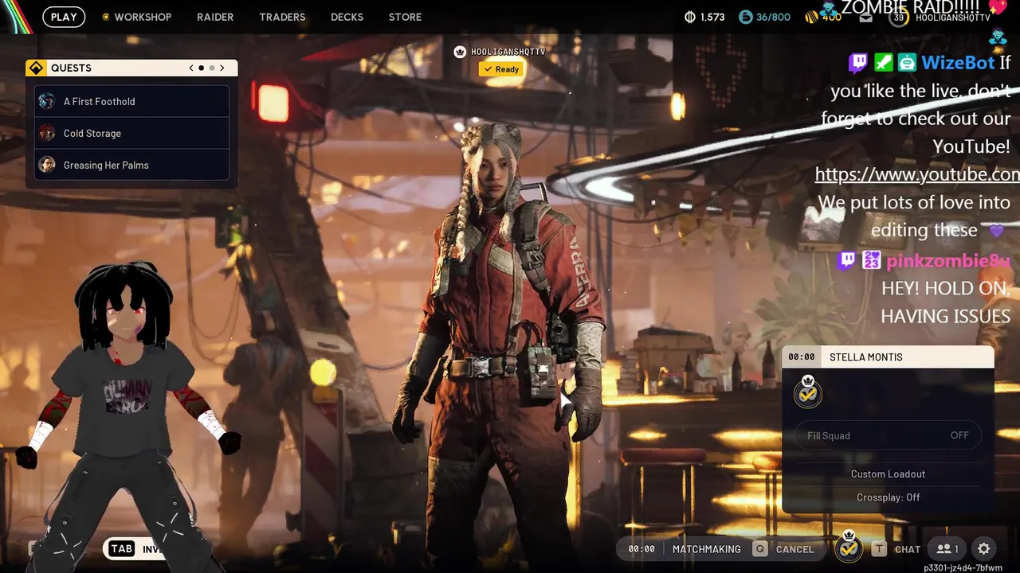
Task: Click the MATCHMAKING status label
Action: 706,549
